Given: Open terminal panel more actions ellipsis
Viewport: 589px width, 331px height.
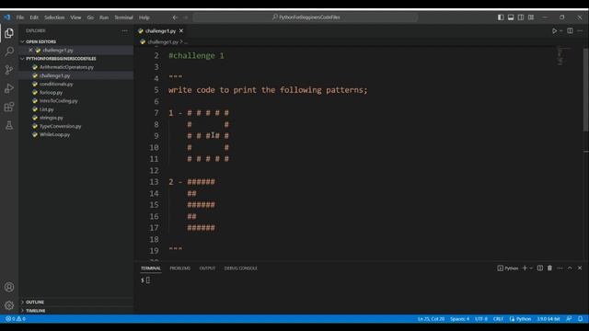Looking at the screenshot, I should coord(560,268).
